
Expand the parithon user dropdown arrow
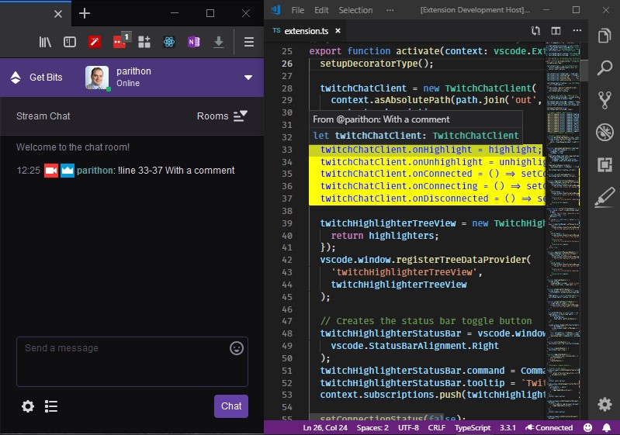coord(248,78)
